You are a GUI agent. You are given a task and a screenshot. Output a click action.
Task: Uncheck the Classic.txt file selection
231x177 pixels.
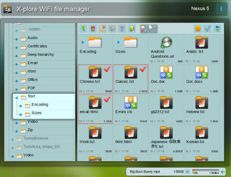point(143,69)
